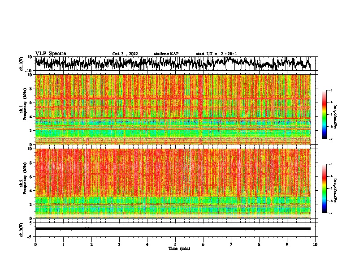Image resolution: width=355 pixels, height=274 pixels.
Task: Click the ch.1 spectrogram color scale bar
Action: (324, 115)
